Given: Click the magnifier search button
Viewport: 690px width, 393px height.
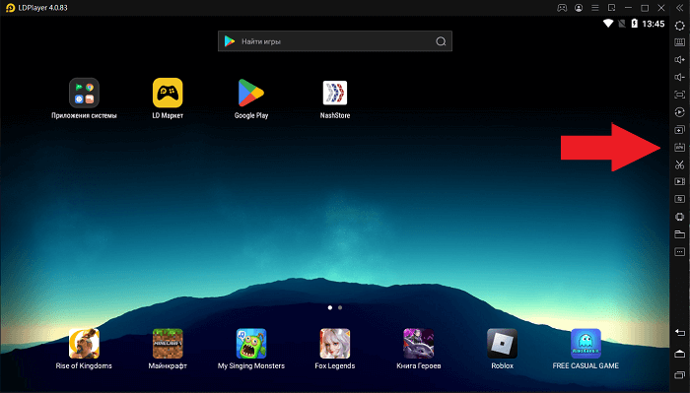Looking at the screenshot, I should click(x=441, y=41).
